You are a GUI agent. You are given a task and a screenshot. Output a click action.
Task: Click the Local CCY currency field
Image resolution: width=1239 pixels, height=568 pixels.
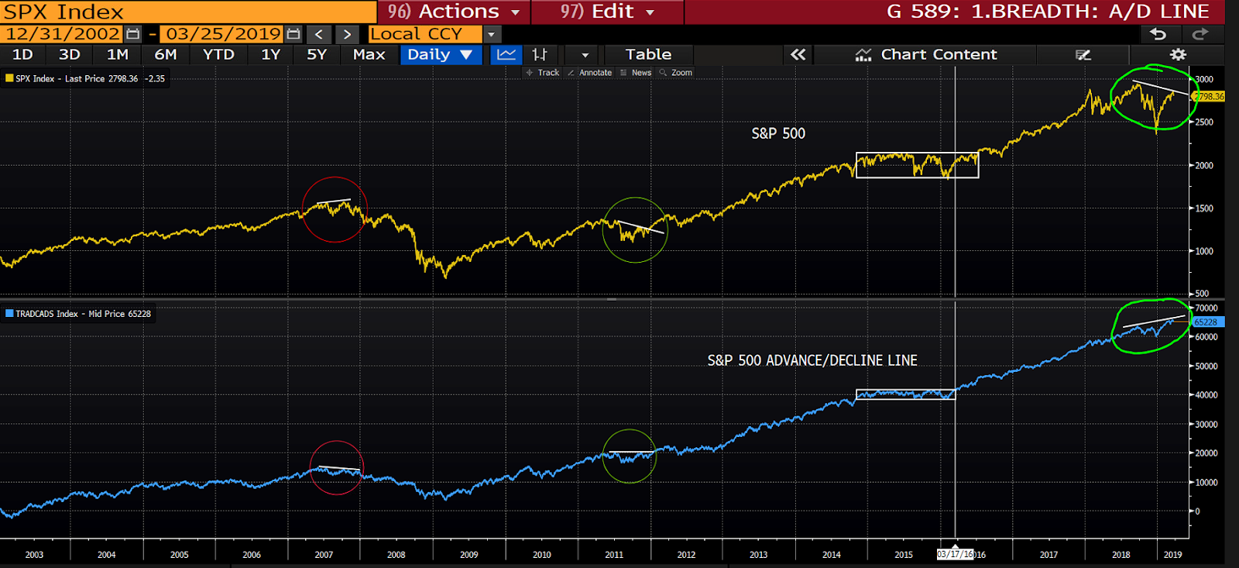(425, 34)
